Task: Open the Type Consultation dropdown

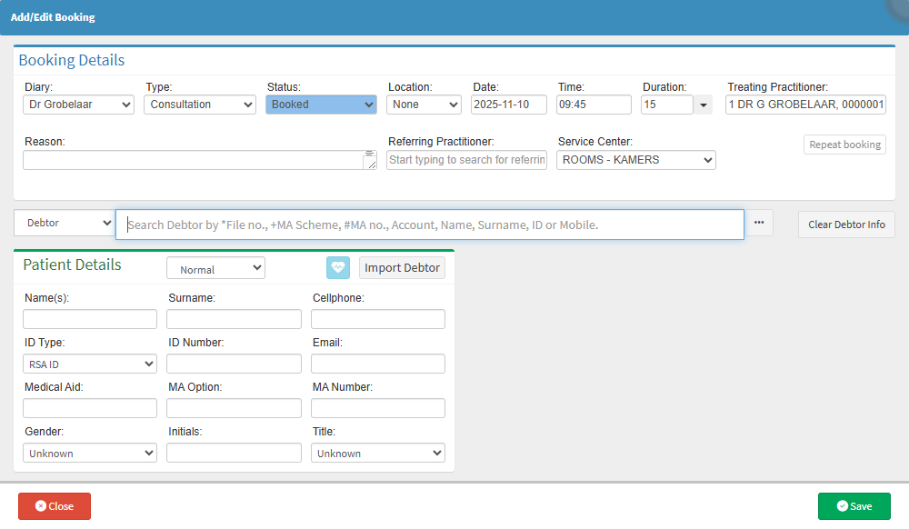Action: tap(200, 105)
